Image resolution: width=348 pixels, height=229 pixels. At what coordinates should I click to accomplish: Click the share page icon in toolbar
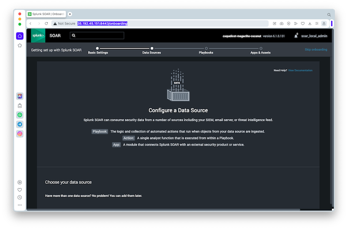tap(275, 24)
